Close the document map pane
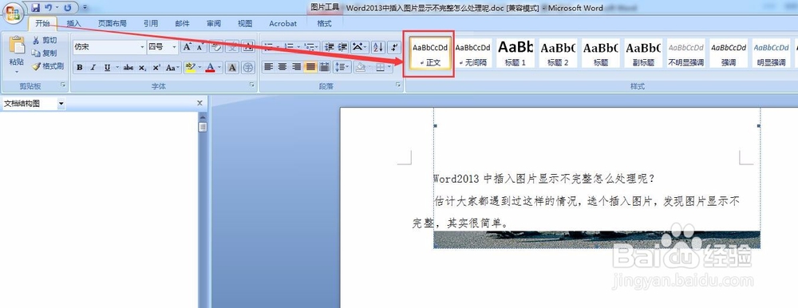The width and height of the screenshot is (798, 308). coord(200,104)
